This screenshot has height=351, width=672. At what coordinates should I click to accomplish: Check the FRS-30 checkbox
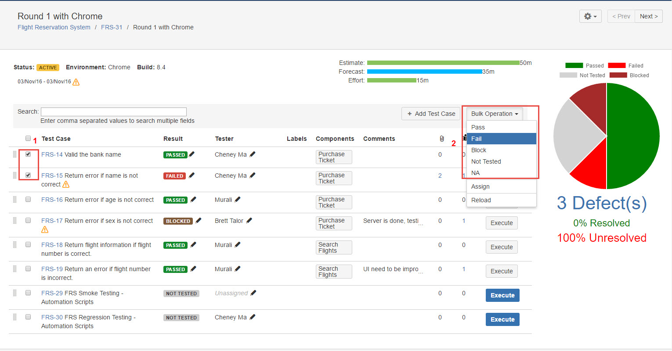click(x=28, y=317)
